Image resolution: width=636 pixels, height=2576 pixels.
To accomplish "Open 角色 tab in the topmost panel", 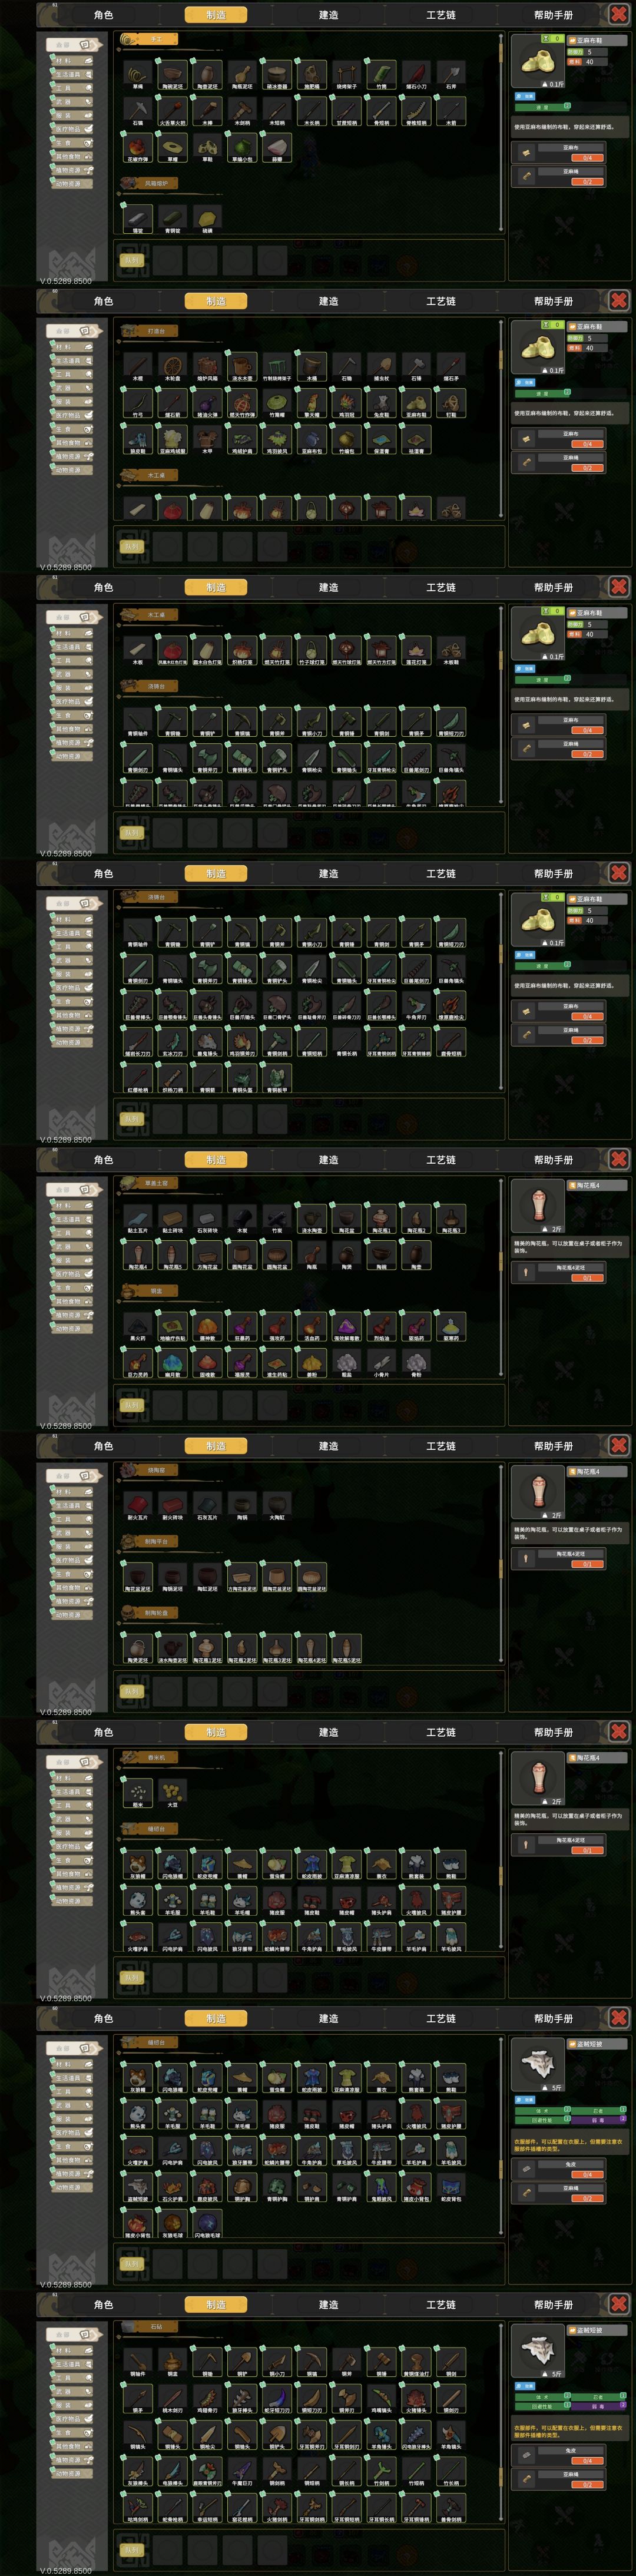I will 103,15.
